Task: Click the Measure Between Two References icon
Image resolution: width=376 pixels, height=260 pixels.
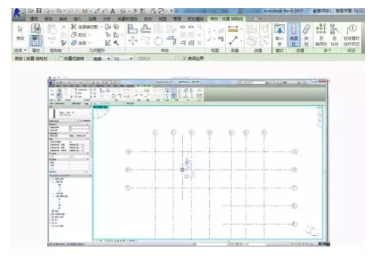Action: 233,41
